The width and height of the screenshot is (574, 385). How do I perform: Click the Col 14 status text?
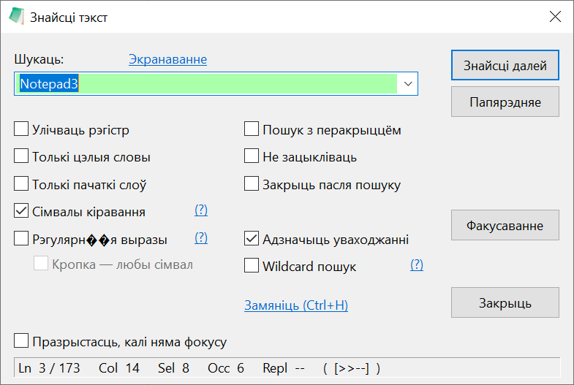coord(119,368)
